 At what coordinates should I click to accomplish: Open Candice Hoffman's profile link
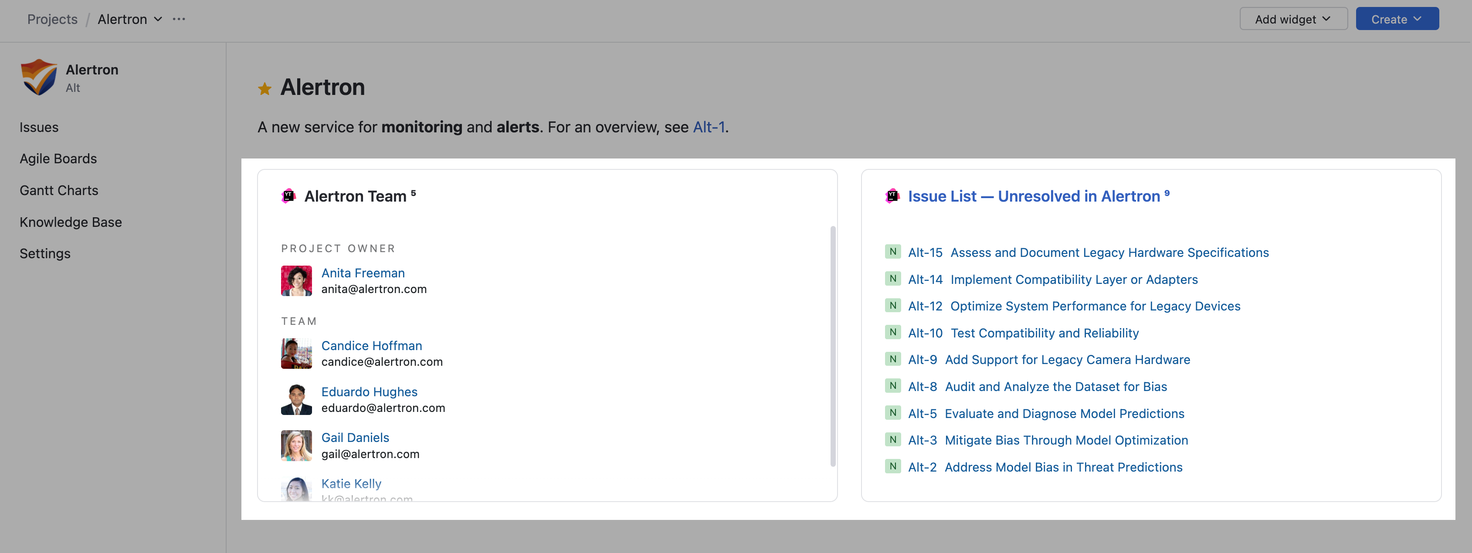point(371,345)
